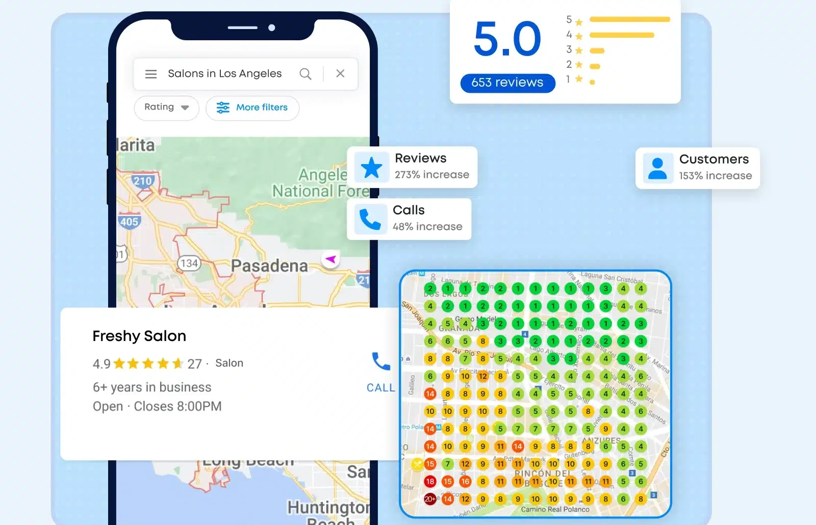The height and width of the screenshot is (525, 816).
Task: Click the pink navigation arrow on the map
Action: click(330, 259)
